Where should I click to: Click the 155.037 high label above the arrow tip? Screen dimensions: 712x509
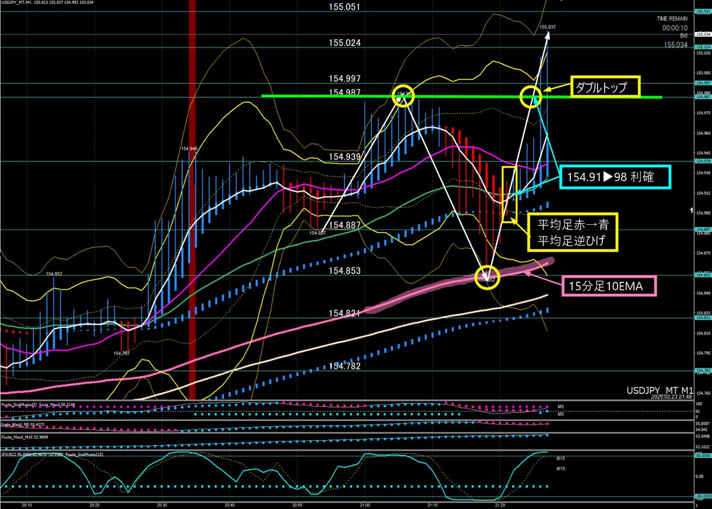[x=548, y=27]
